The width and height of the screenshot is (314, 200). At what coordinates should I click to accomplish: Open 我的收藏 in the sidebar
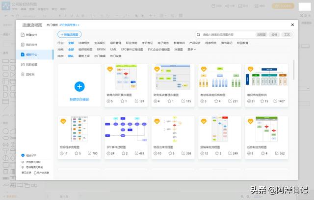point(29,64)
